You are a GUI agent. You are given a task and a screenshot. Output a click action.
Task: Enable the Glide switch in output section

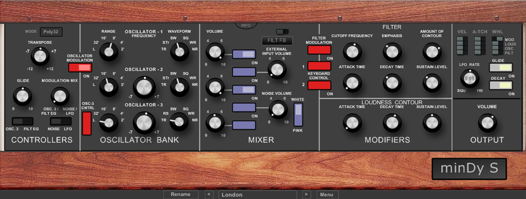pyautogui.click(x=501, y=68)
